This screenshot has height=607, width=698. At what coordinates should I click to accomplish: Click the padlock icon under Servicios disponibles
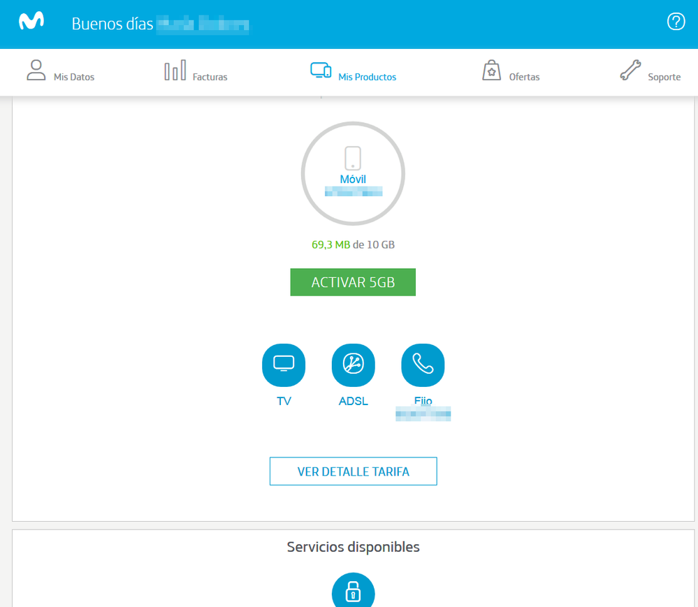pos(353,593)
